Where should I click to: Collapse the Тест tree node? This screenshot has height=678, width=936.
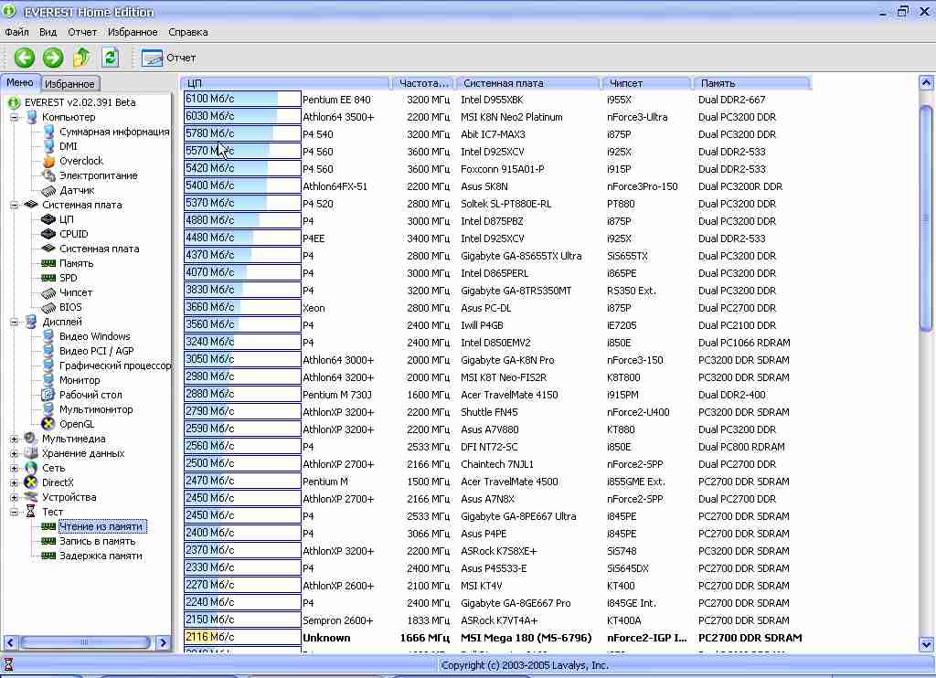[15, 512]
